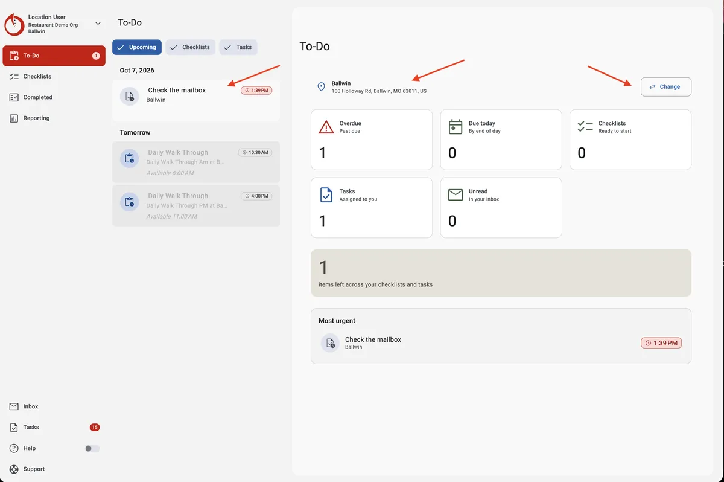
Task: Click the Checklists sidebar icon
Action: click(x=14, y=77)
